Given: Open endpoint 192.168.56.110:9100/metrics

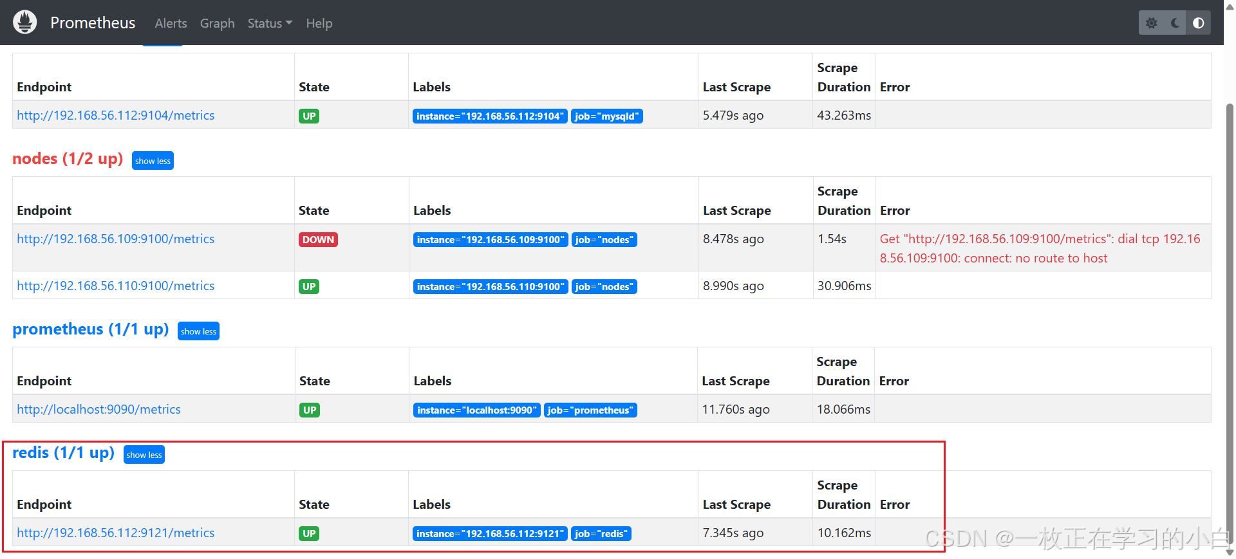Looking at the screenshot, I should 116,286.
